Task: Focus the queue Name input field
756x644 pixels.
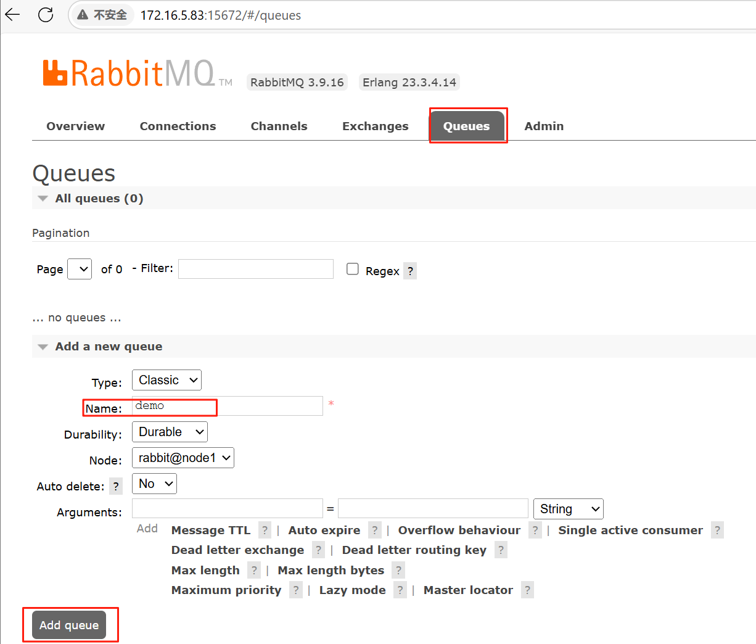Action: (228, 406)
